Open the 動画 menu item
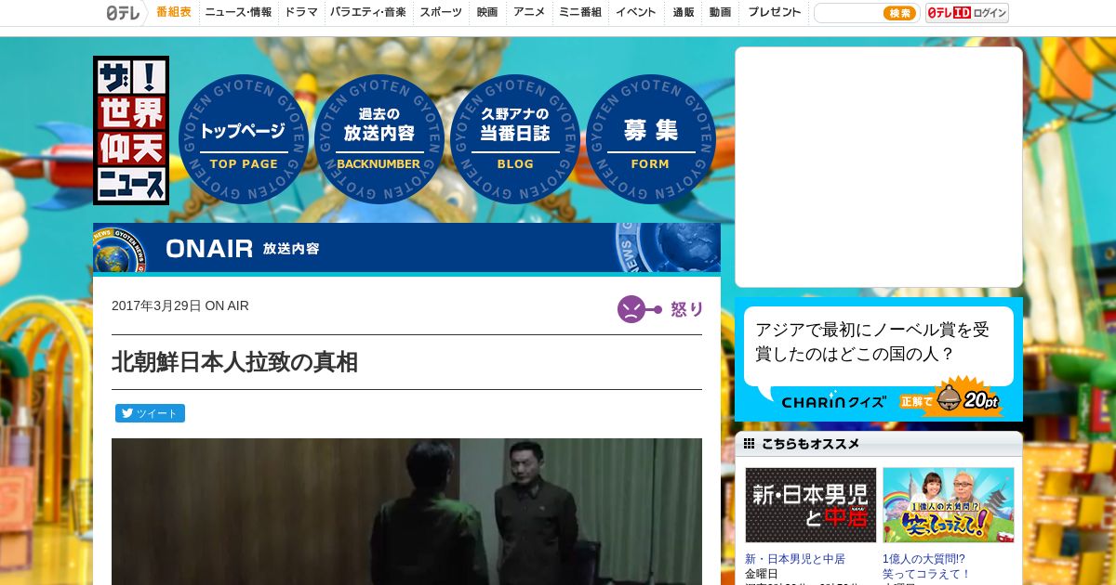 (720, 13)
